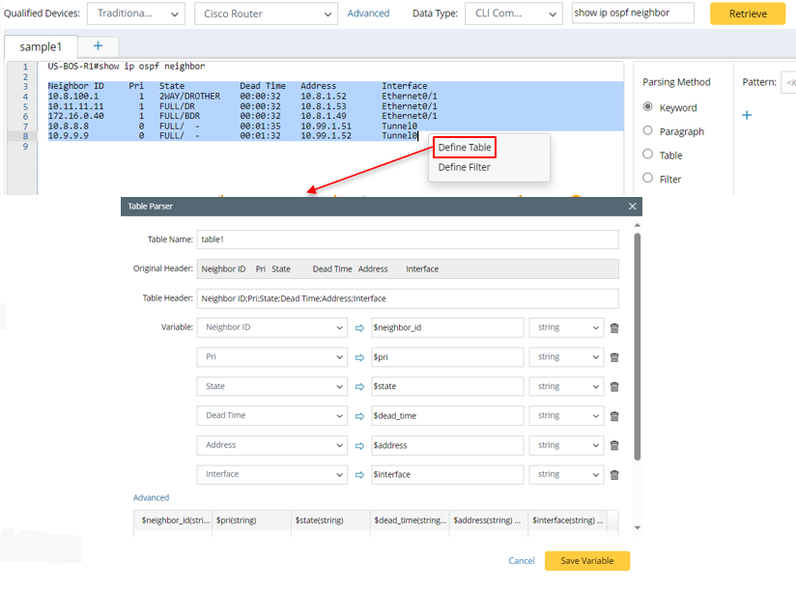This screenshot has width=796, height=589.
Task: Expand the Data Type CLI Command dropdown
Action: 512,14
